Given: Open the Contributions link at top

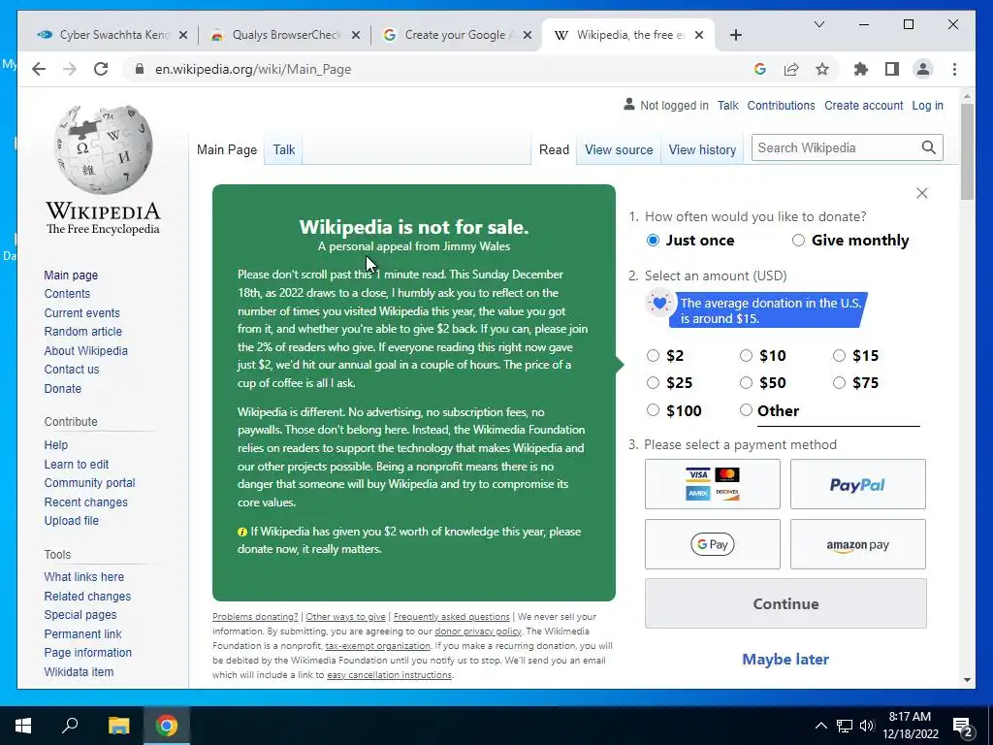Looking at the screenshot, I should click(x=781, y=106).
